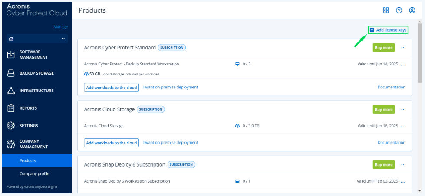Click the building icon in tenant selector
425x196 pixels.
coord(11,39)
